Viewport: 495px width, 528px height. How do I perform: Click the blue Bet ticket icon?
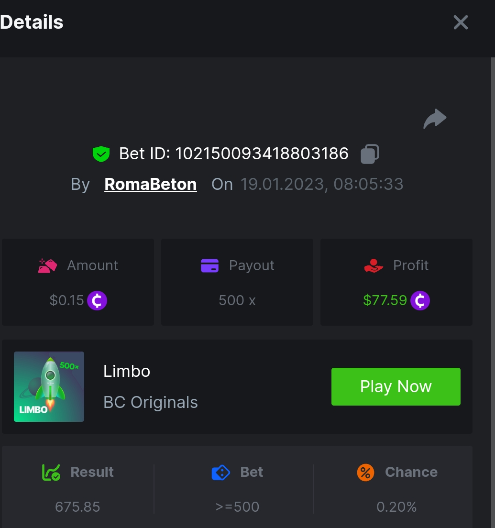coord(221,473)
